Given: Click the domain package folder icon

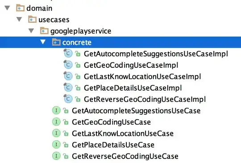Looking at the screenshot, I should tap(20, 8).
